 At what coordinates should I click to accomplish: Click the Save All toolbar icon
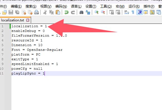pyautogui.click(x=17, y=12)
